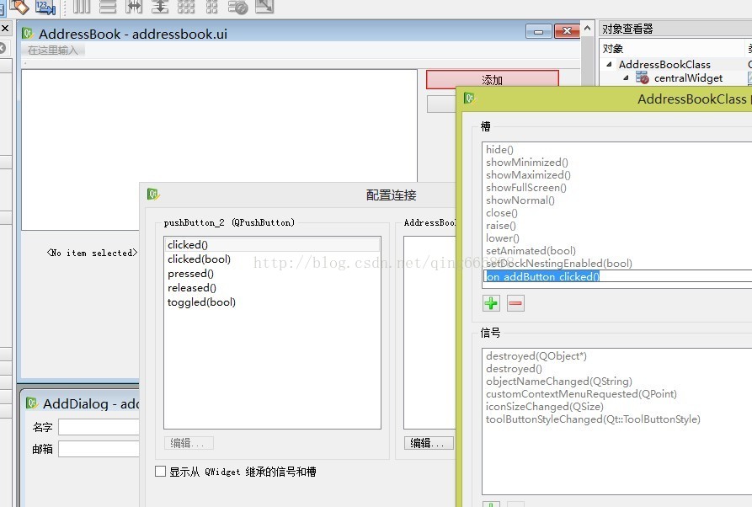Click Qt icon in AddressBookClass dialog title
The height and width of the screenshot is (507, 752).
point(468,98)
